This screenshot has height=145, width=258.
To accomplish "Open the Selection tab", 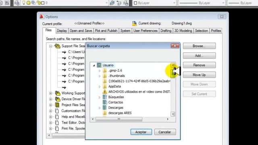I will 202,31.
